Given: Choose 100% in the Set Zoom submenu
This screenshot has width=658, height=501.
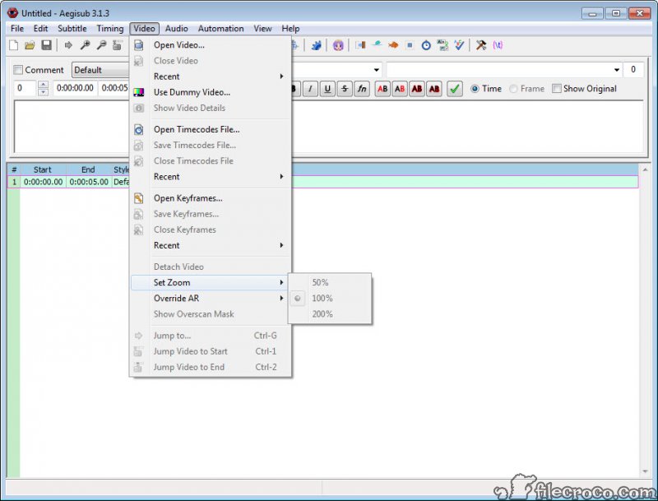Looking at the screenshot, I should [330, 299].
